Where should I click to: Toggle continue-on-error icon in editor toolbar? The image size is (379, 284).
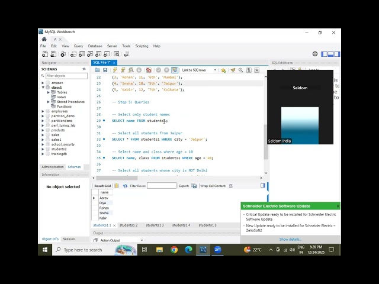149,70
